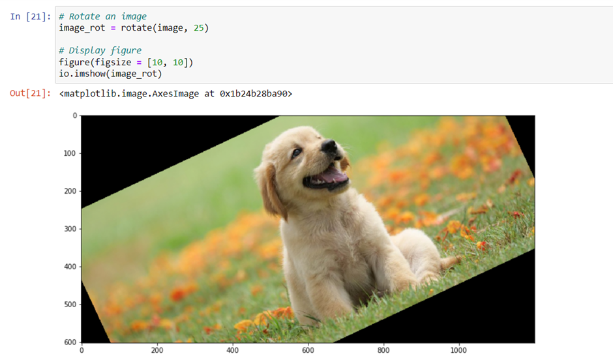Click the black bottom-right corner of plot

click(461, 312)
